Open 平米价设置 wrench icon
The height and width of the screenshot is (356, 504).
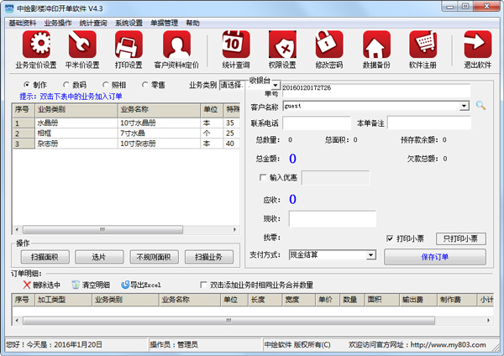coord(82,44)
